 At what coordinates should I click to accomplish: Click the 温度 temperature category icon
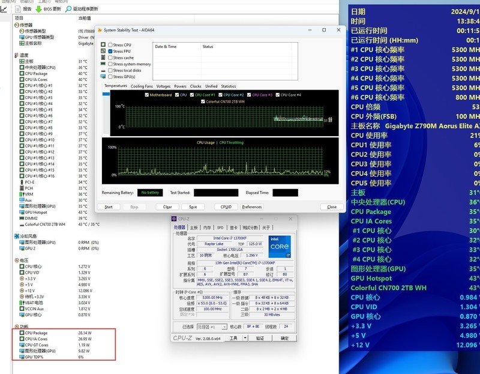pyautogui.click(x=16, y=55)
